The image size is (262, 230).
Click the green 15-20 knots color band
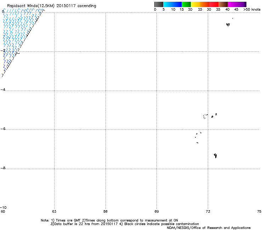(x=186, y=4)
